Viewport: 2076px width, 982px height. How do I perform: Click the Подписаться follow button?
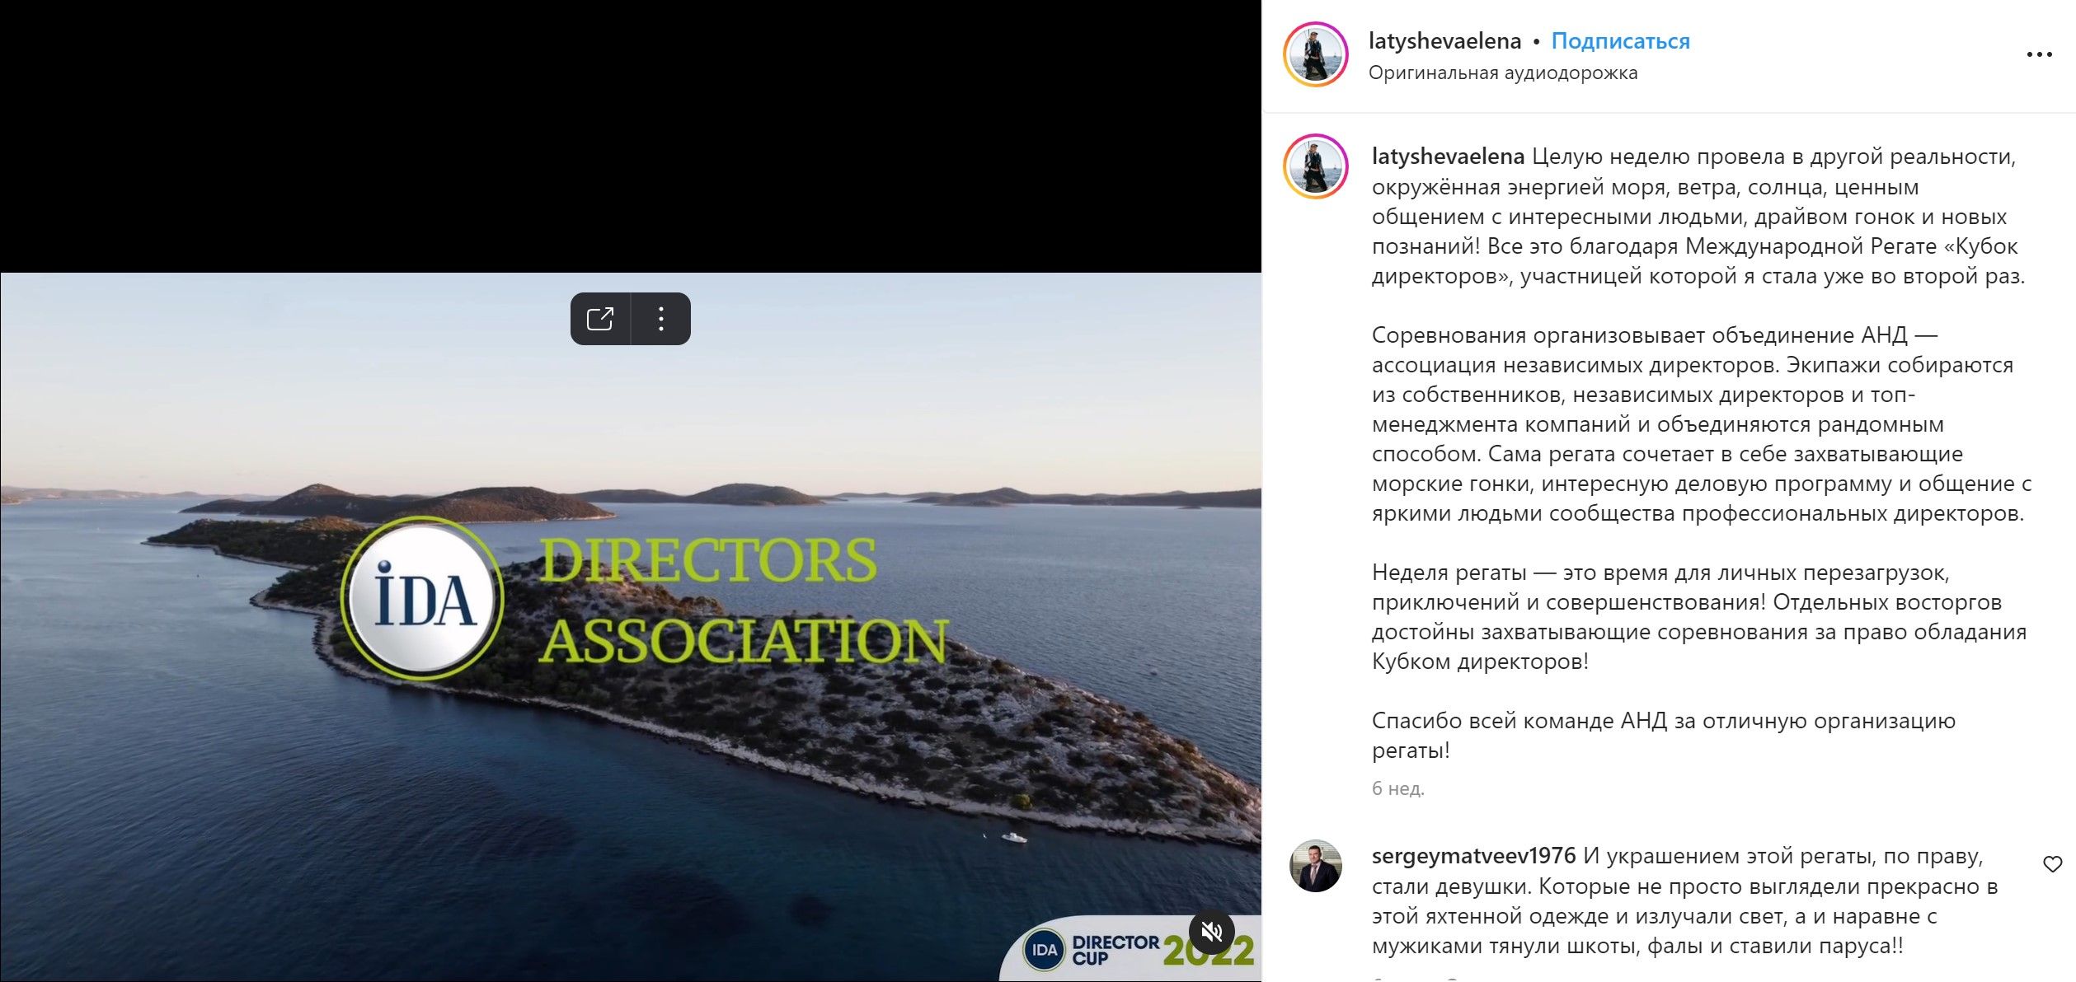click(1620, 40)
